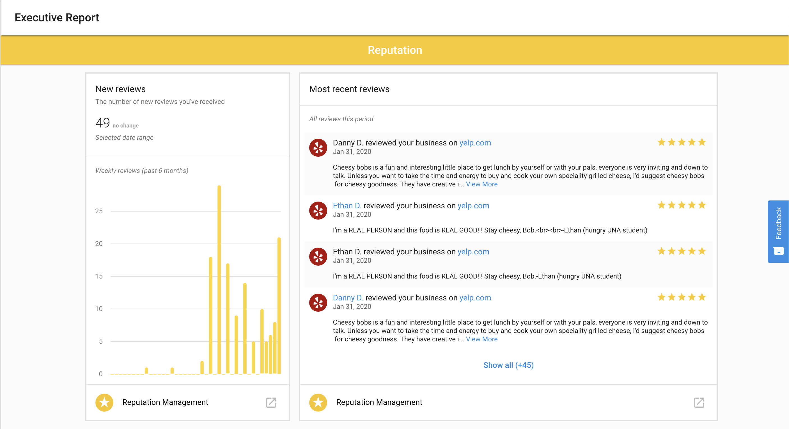Open yelp.com link in blue Ethan D. review

[473, 206]
